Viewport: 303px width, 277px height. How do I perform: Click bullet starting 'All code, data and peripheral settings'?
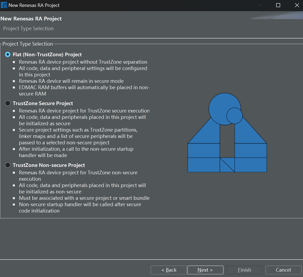(83, 72)
